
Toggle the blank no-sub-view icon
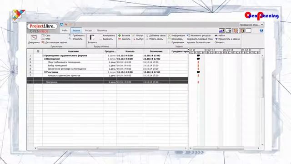point(249,31)
